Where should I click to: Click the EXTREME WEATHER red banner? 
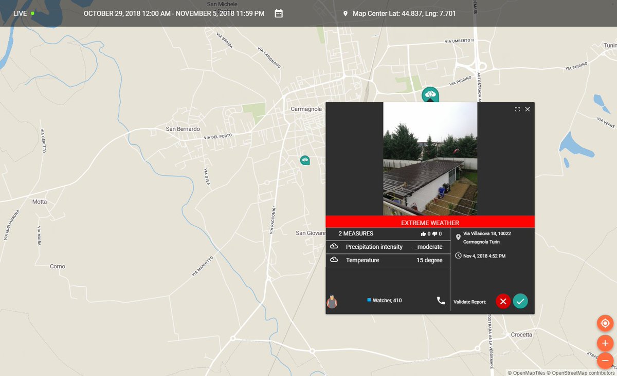(x=430, y=222)
